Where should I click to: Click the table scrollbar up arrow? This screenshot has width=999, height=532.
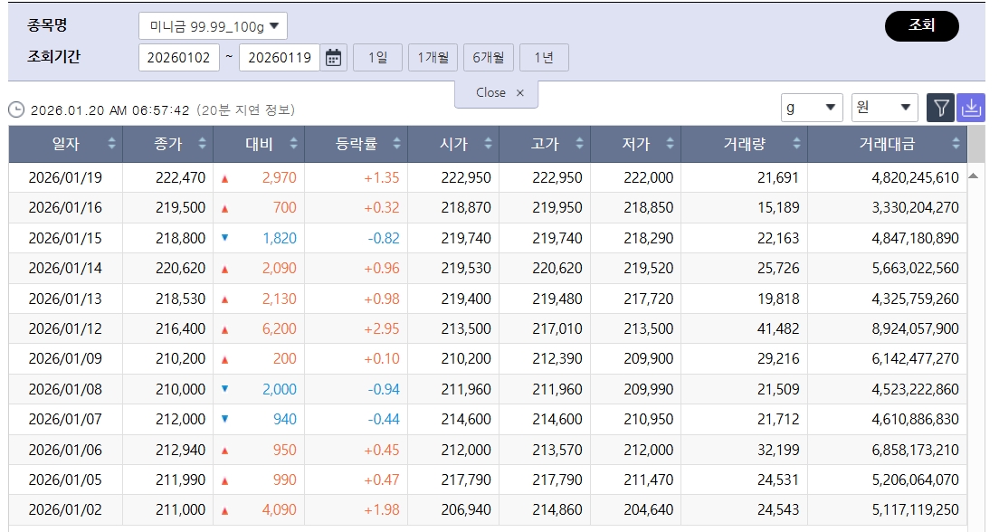click(x=975, y=176)
